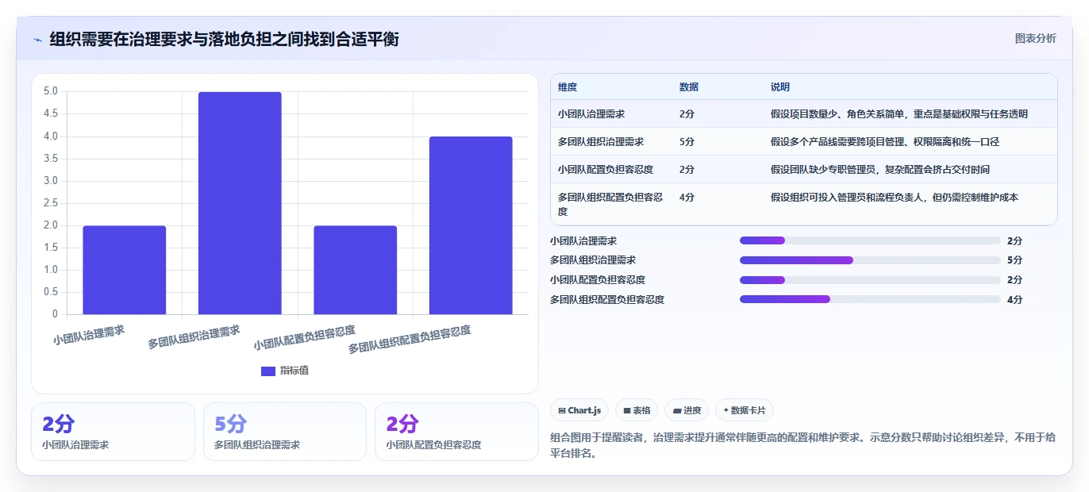Viewport: 1089px width, 492px height.
Task: Click x-axis label 多团队组织配置负担容忍度
Action: [410, 339]
